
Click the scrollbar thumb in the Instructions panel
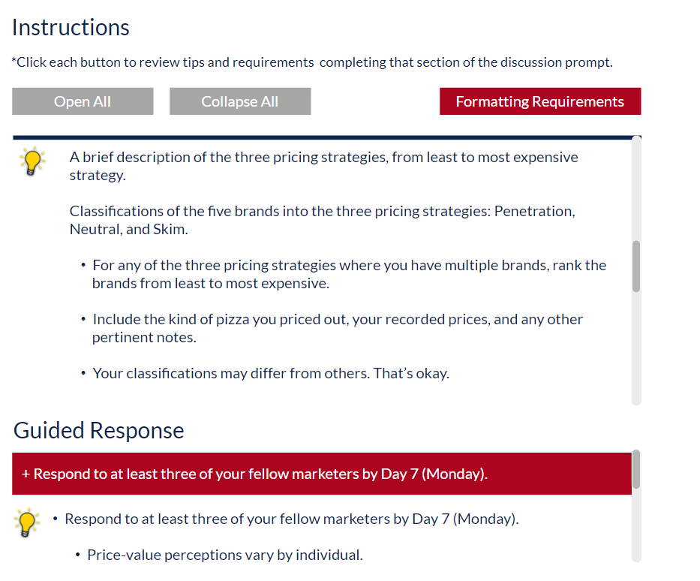tap(637, 266)
